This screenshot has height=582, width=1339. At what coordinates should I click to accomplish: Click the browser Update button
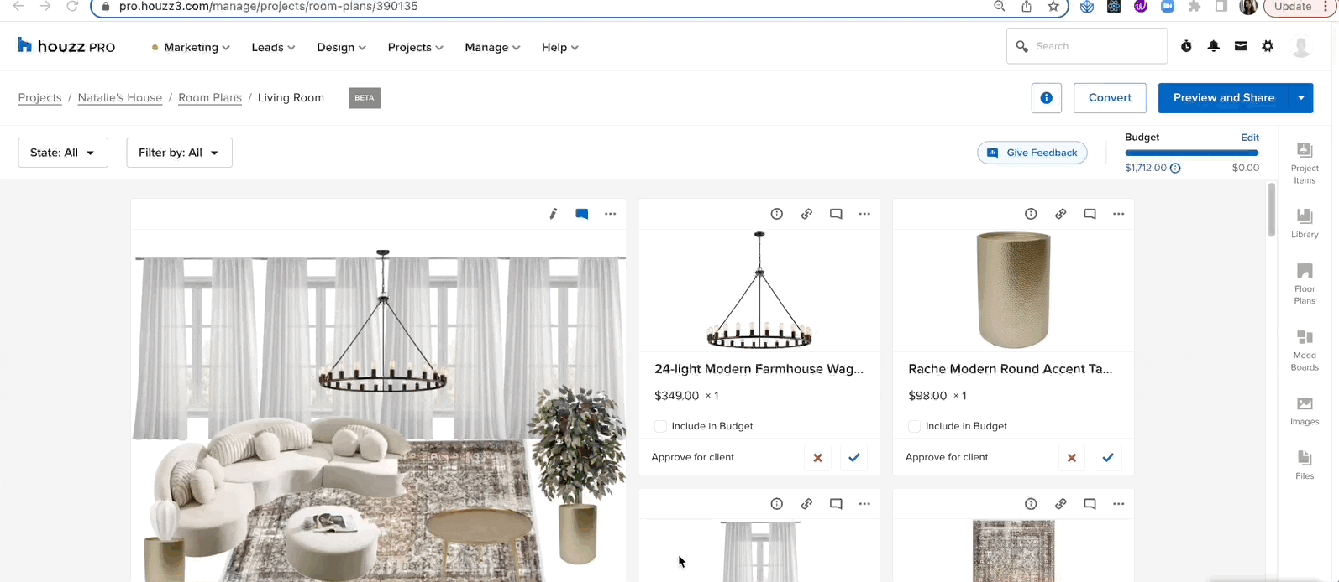pyautogui.click(x=1300, y=7)
